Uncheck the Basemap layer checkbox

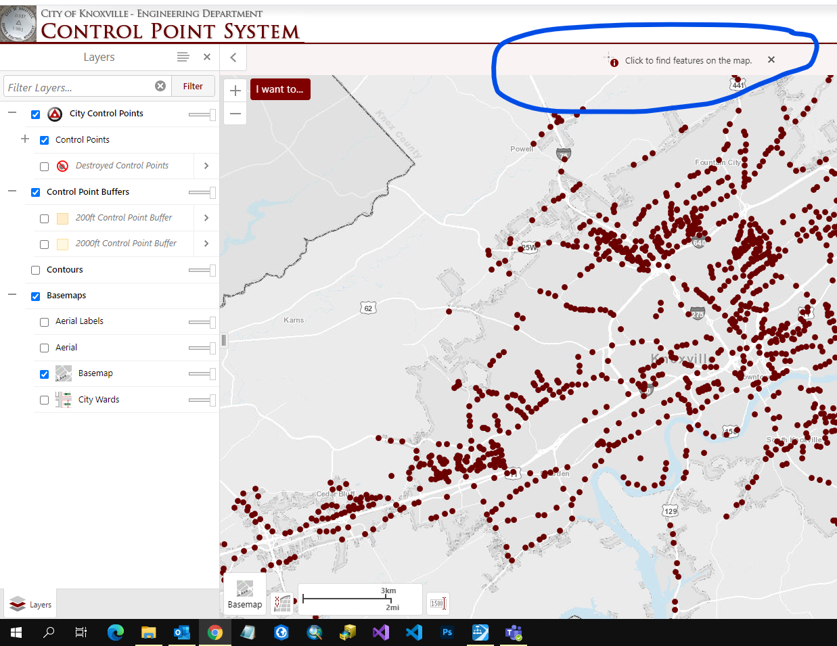pos(45,374)
